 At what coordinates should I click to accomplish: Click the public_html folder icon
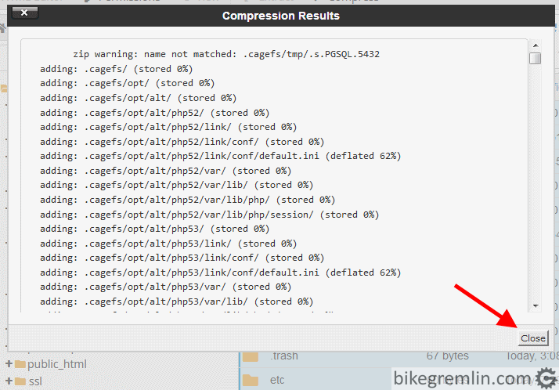pyautogui.click(x=20, y=364)
